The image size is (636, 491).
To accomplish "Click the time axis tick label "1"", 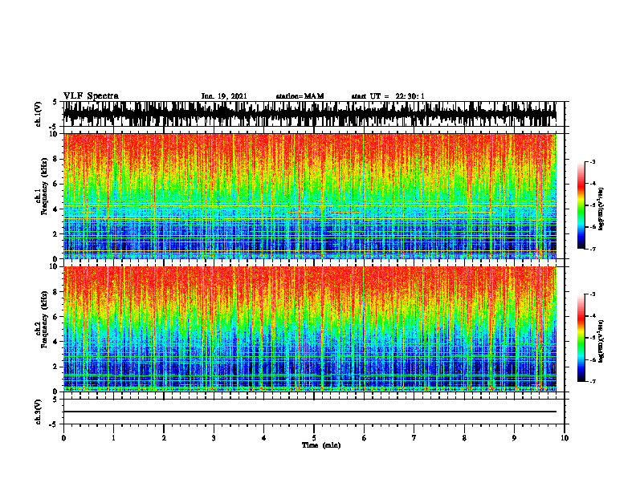I will tap(113, 438).
